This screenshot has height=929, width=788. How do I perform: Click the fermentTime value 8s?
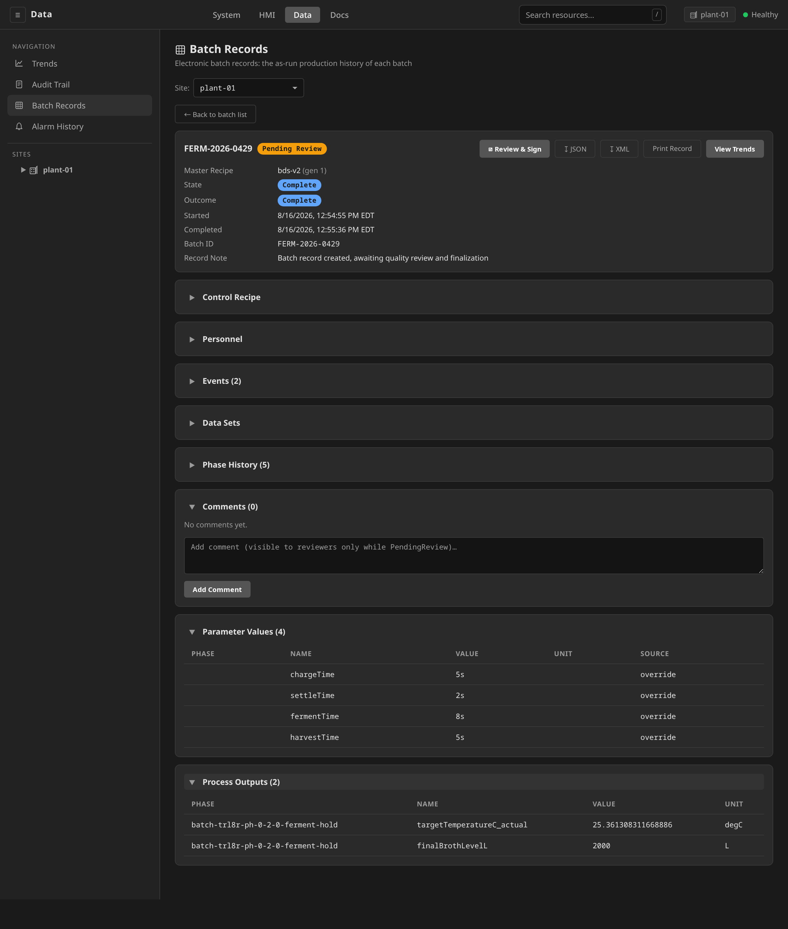coord(460,717)
